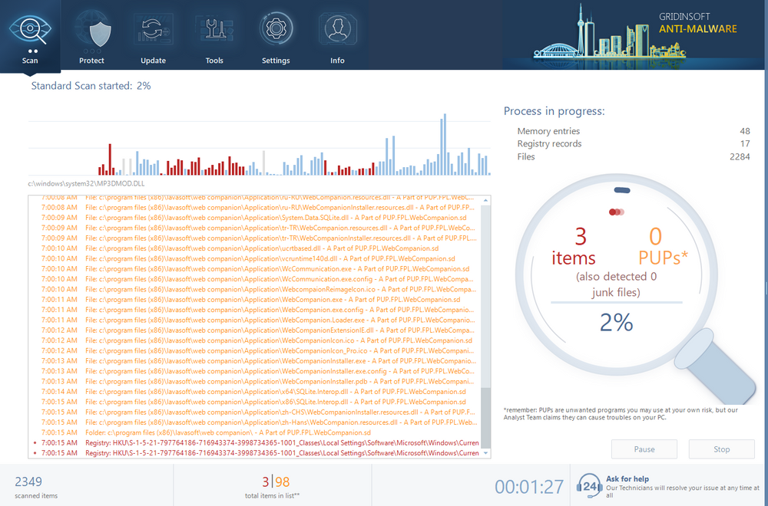The width and height of the screenshot is (768, 506).
Task: Click the 24/7 technician headset icon
Action: (590, 485)
